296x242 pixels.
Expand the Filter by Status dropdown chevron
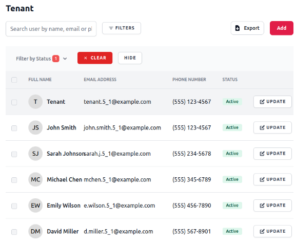pyautogui.click(x=65, y=59)
